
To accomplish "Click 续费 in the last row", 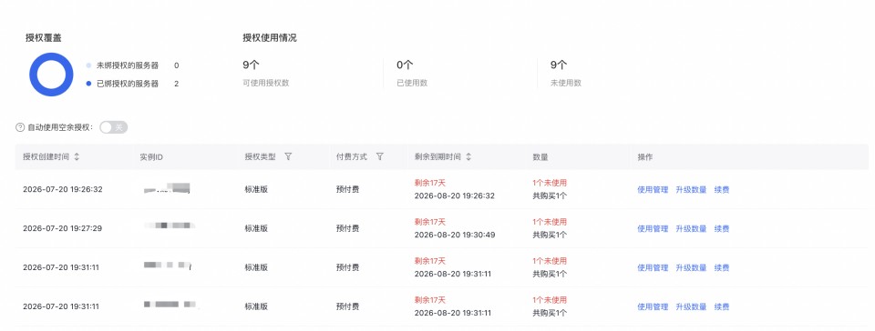I will click(722, 306).
